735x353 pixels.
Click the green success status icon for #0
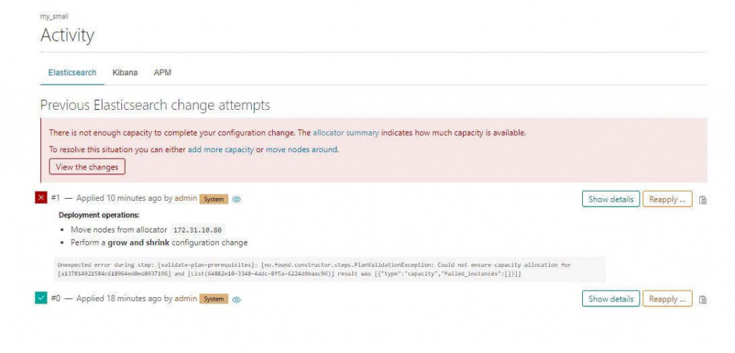(x=41, y=298)
